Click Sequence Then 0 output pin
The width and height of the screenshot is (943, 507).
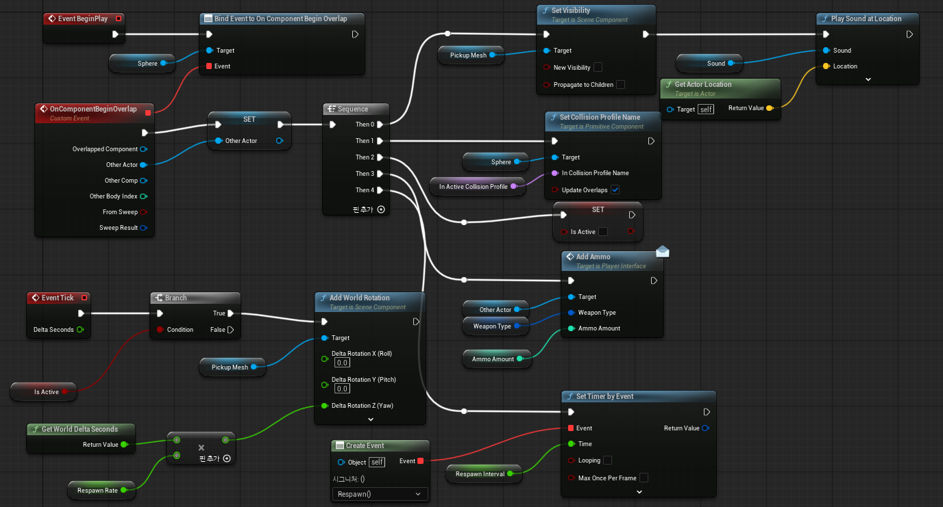click(380, 125)
